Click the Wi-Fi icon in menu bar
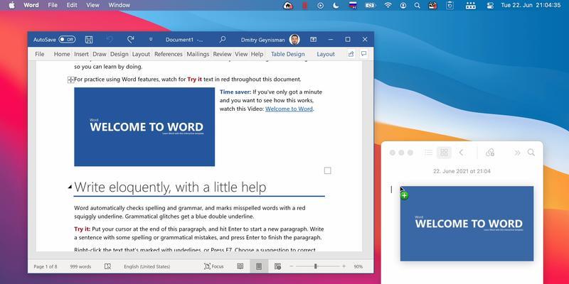This screenshot has width=569, height=284. tap(388, 5)
